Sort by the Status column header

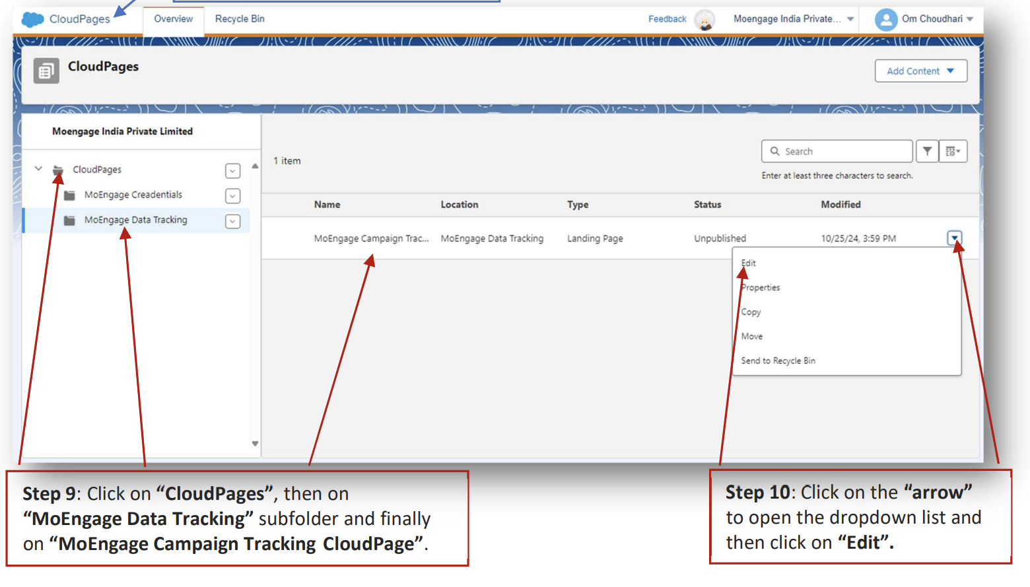(708, 204)
